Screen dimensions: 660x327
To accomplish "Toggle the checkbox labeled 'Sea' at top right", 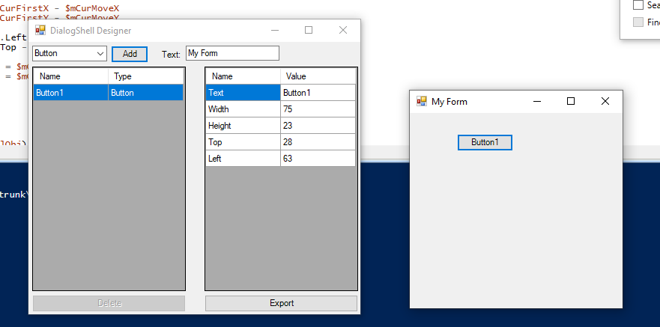I will click(638, 5).
